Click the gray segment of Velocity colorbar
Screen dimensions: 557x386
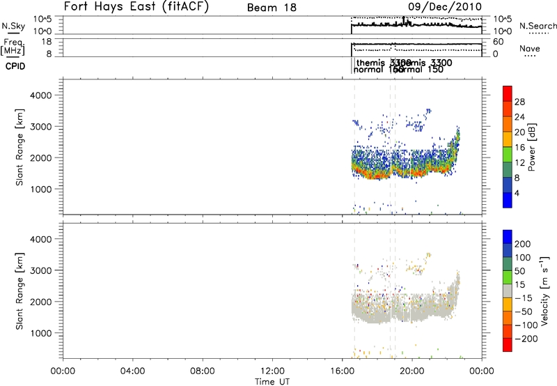[x=508, y=291]
